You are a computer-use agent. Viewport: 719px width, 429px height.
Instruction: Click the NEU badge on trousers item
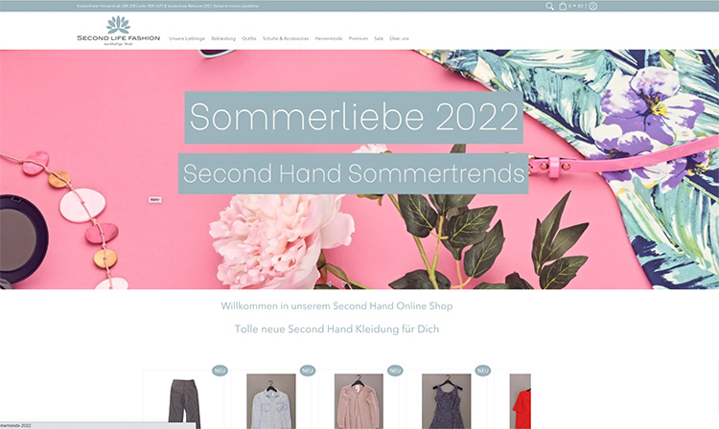(x=220, y=371)
